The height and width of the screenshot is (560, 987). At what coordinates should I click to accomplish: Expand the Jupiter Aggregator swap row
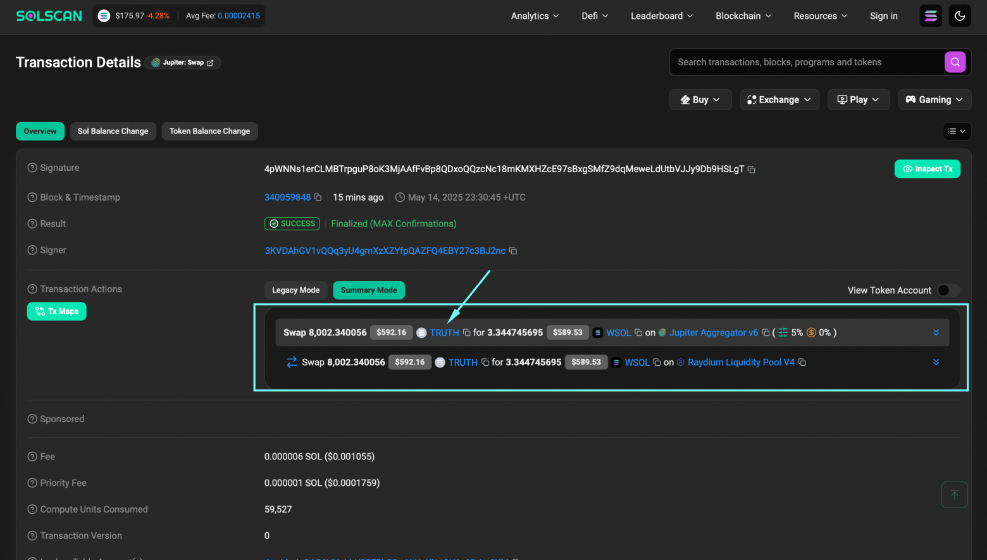(936, 333)
